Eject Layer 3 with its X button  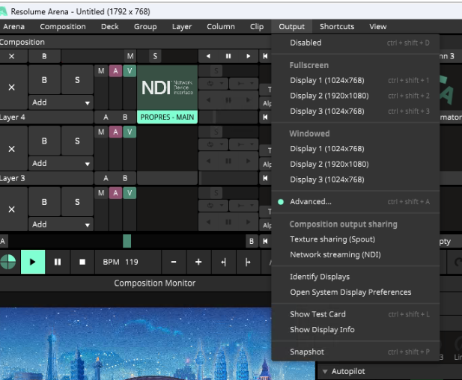pos(11,209)
